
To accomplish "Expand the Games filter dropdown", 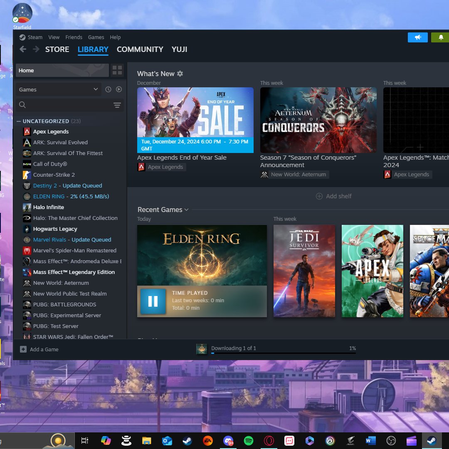I will 58,89.
